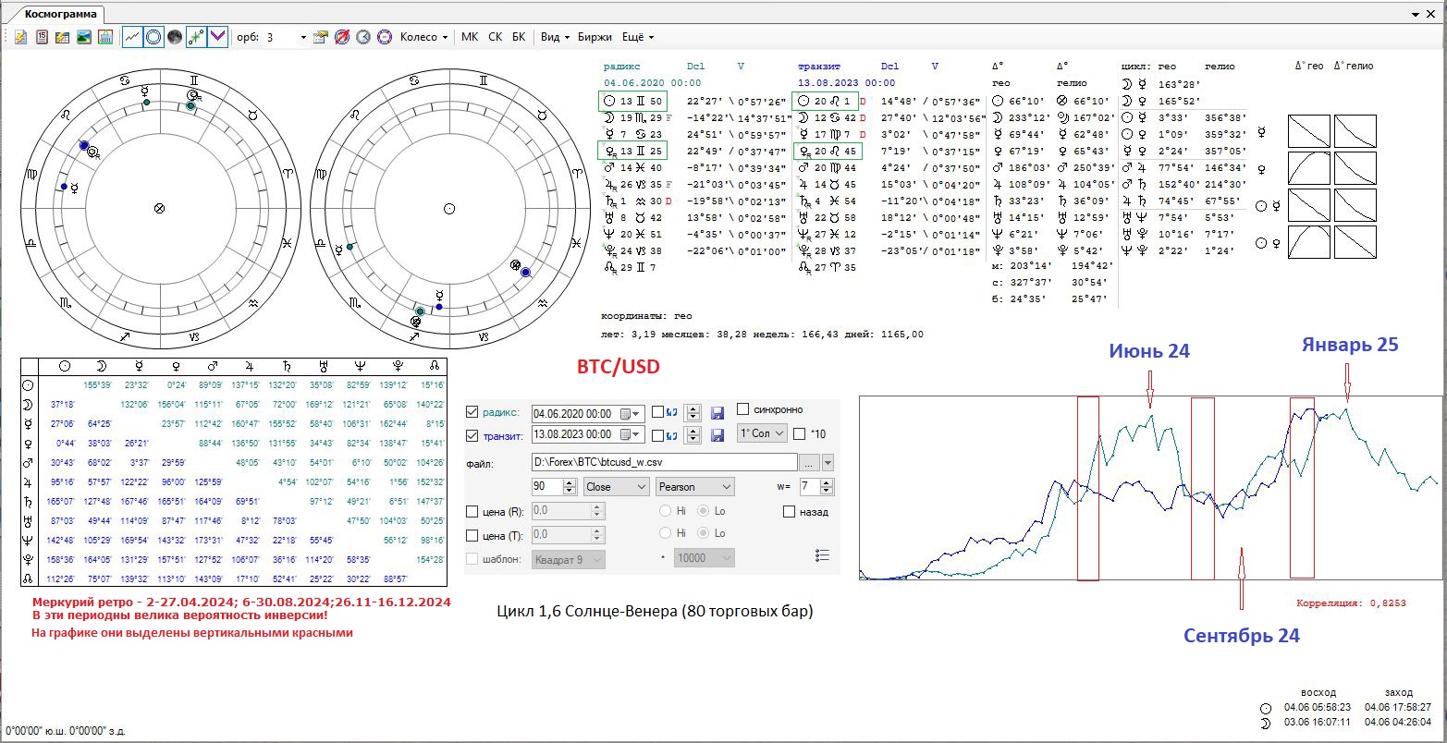Open the орб value dropdown
The height and width of the screenshot is (743, 1447).
tap(302, 37)
